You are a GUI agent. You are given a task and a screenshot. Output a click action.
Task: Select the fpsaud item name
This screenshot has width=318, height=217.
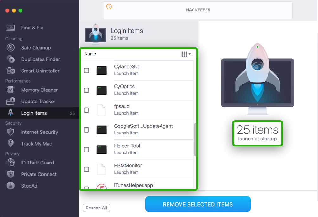coord(122,106)
